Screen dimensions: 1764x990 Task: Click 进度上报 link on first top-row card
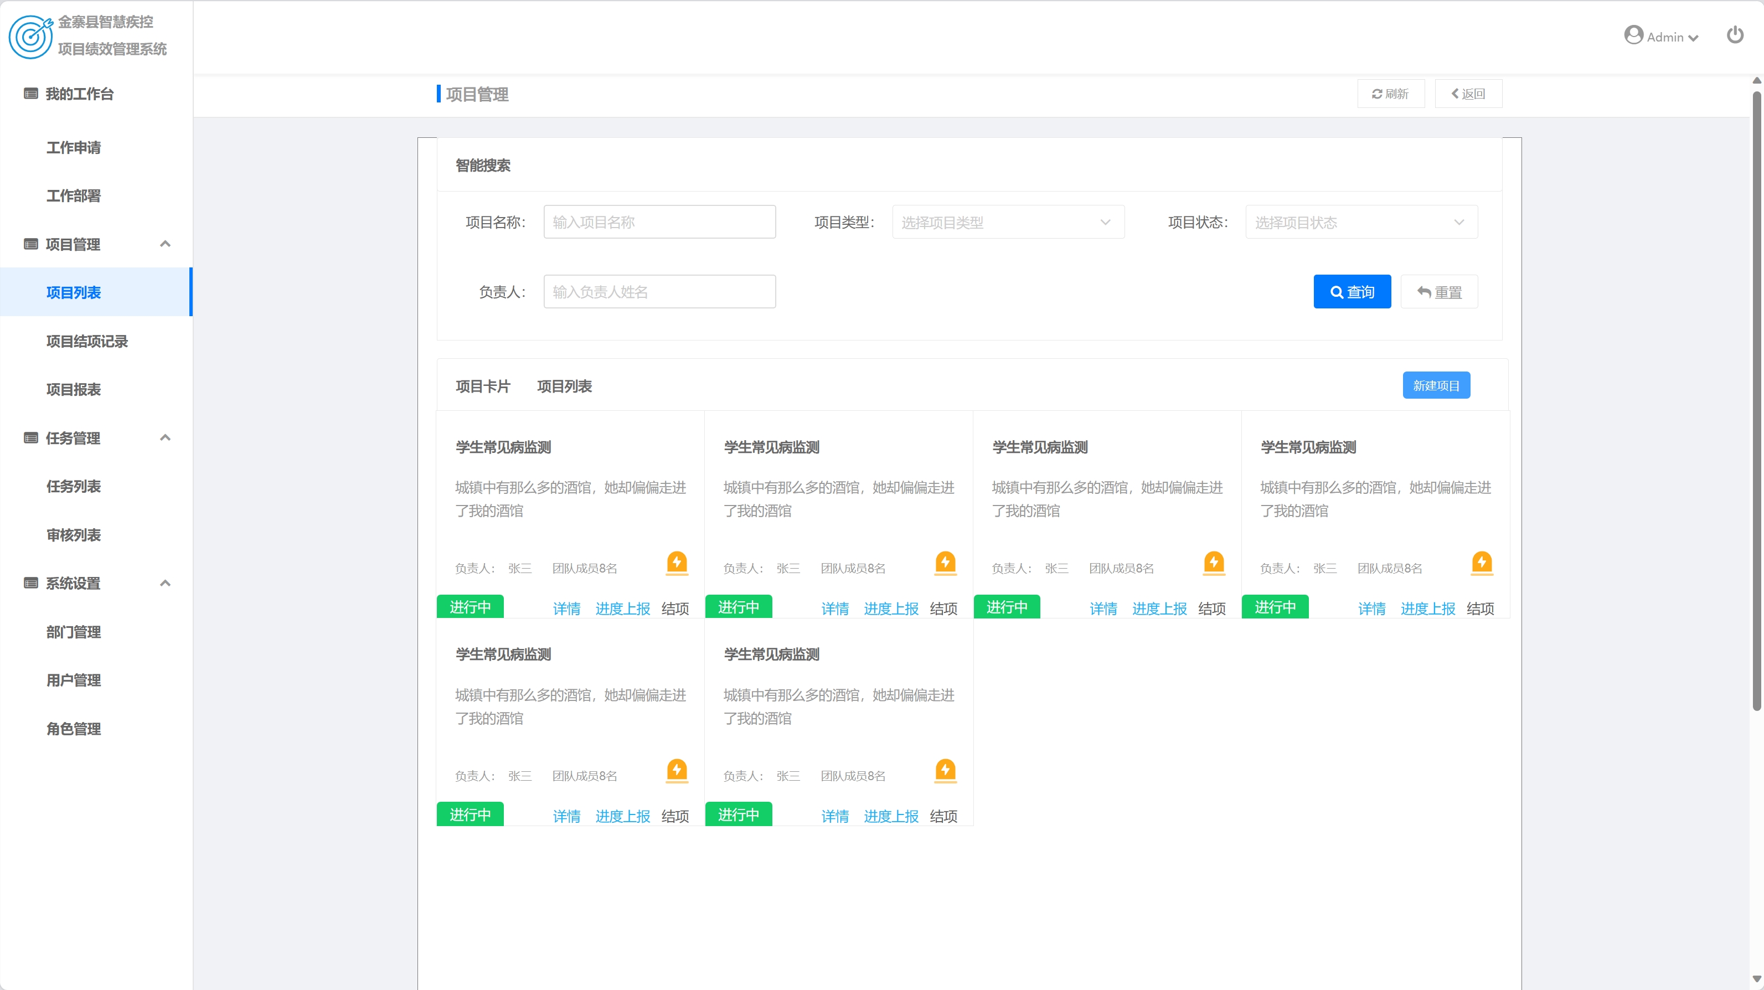coord(622,609)
